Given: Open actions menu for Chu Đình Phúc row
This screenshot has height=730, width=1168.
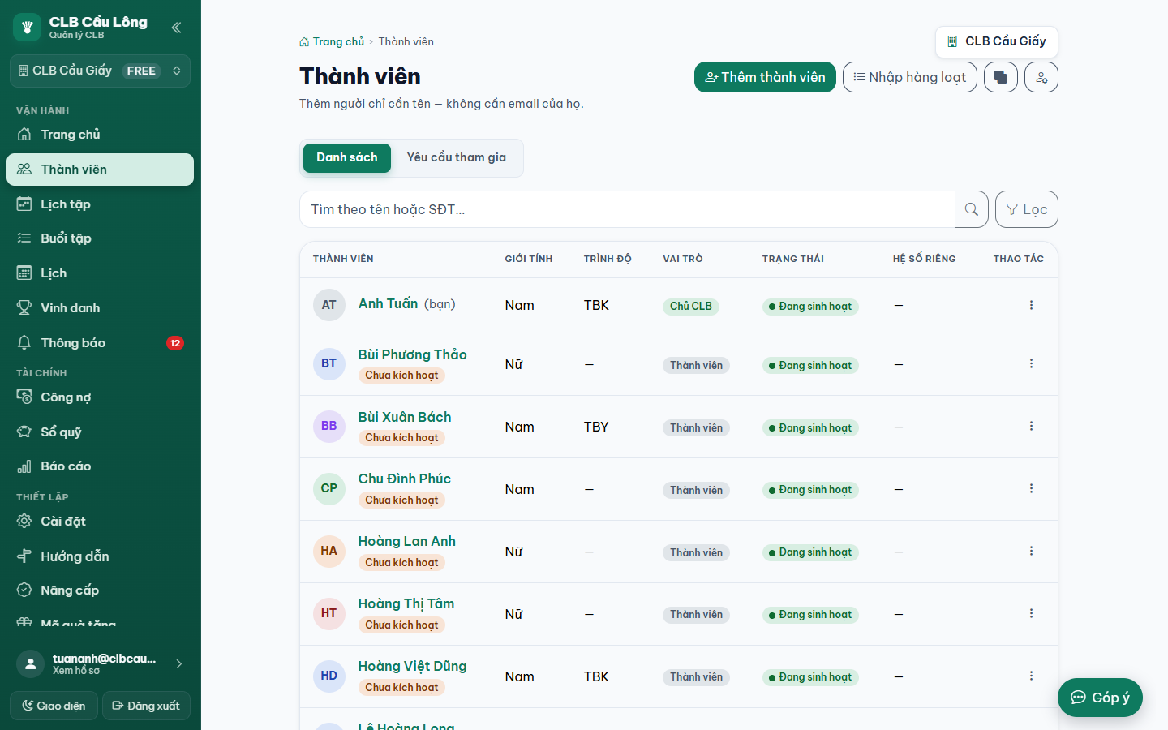Looking at the screenshot, I should (1031, 488).
